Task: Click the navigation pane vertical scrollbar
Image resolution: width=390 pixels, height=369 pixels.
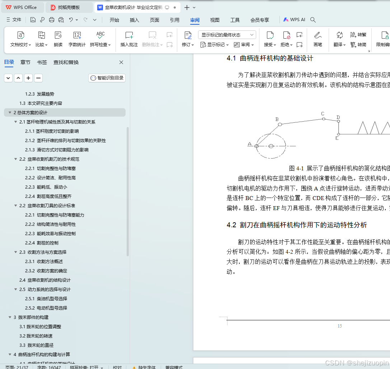Action: [x=128, y=191]
